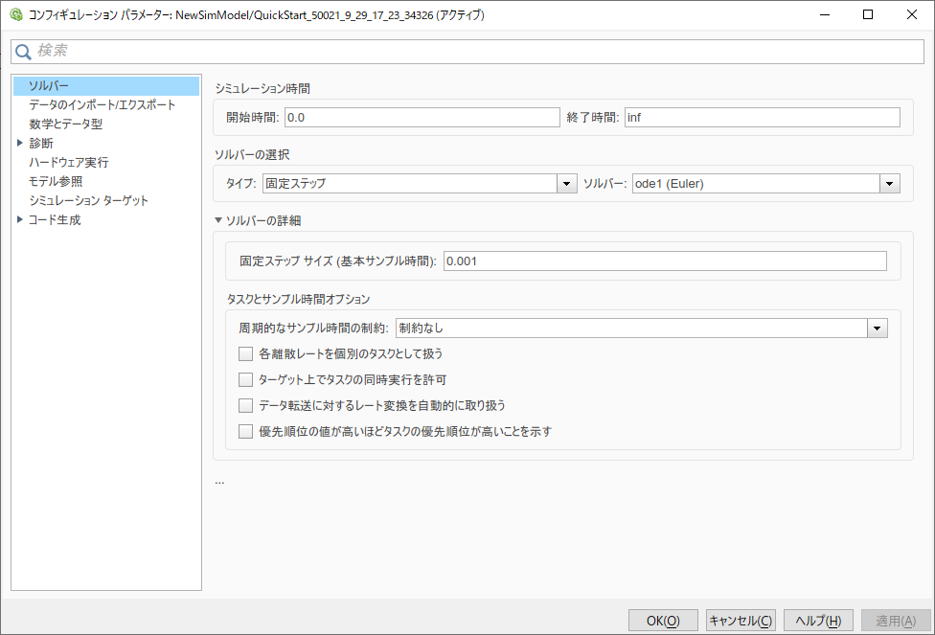Check ターゲット上でタスクの同時実行を許可

(245, 379)
